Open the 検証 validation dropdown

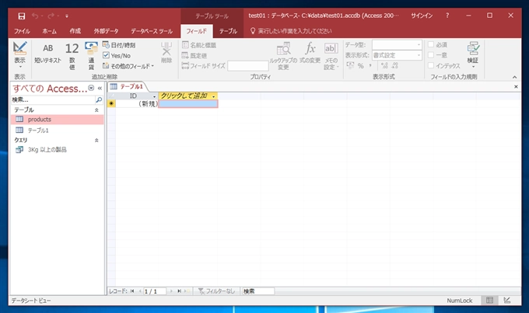473,55
